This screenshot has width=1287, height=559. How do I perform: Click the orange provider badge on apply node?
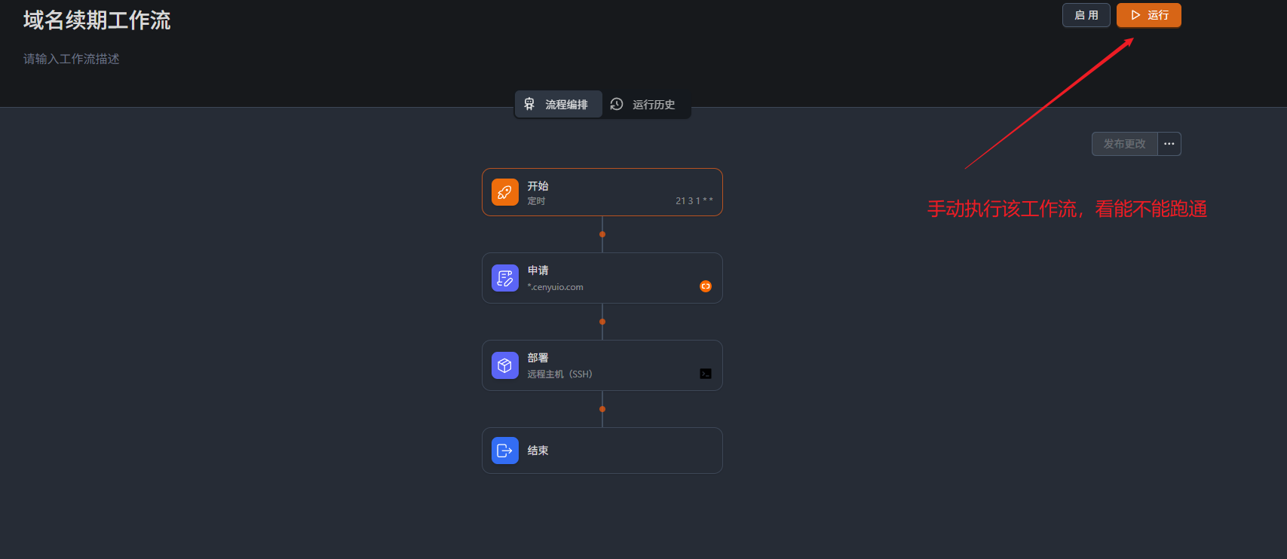(706, 286)
